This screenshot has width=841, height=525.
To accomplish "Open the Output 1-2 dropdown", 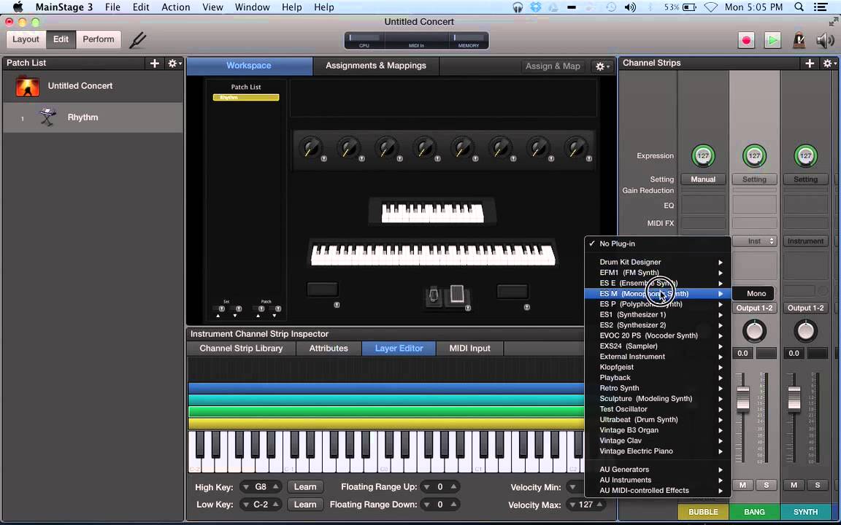I will pos(754,308).
